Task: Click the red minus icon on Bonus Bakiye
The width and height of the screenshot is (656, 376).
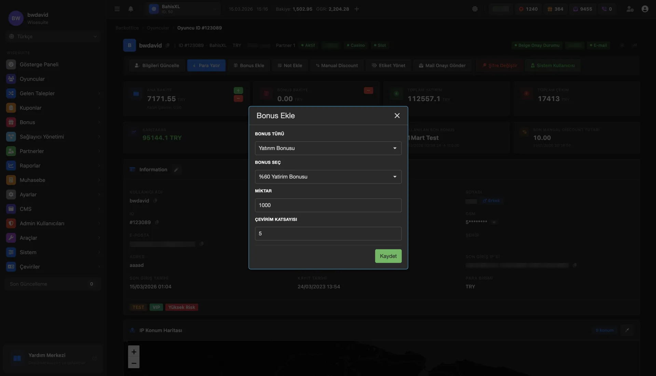Action: [368, 90]
